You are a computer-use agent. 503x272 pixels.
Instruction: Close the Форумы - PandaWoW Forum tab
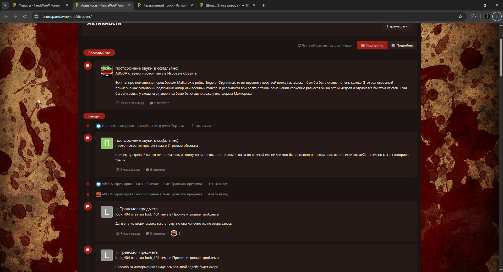tap(67, 5)
